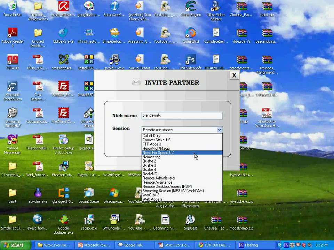This screenshot has width=334, height=250.
Task: Choose HerosMightMagic session option
Action: pyautogui.click(x=182, y=148)
